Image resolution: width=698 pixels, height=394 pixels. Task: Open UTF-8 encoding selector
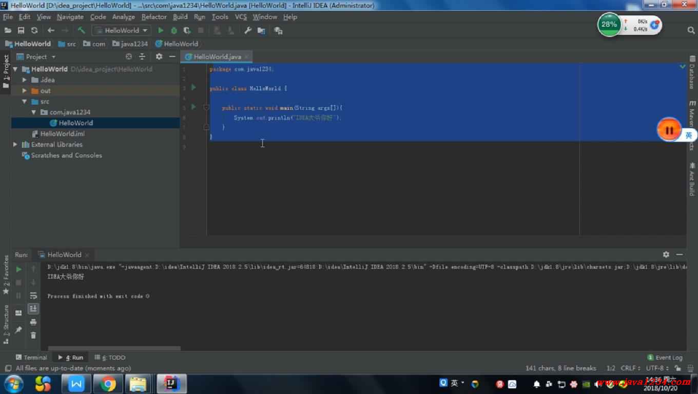(x=657, y=368)
